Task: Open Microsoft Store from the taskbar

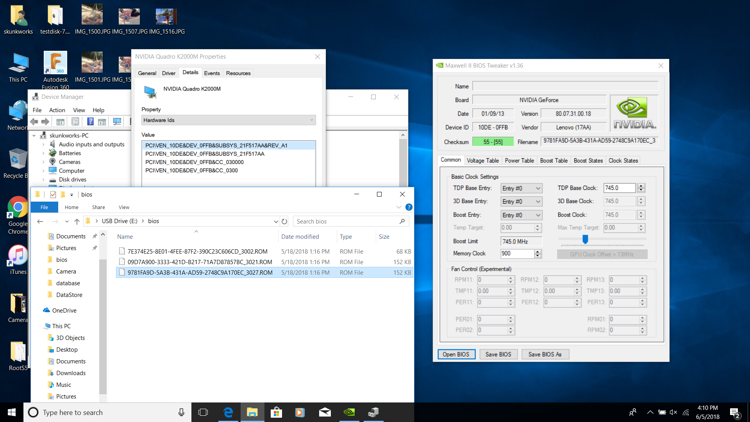Action: (x=276, y=412)
